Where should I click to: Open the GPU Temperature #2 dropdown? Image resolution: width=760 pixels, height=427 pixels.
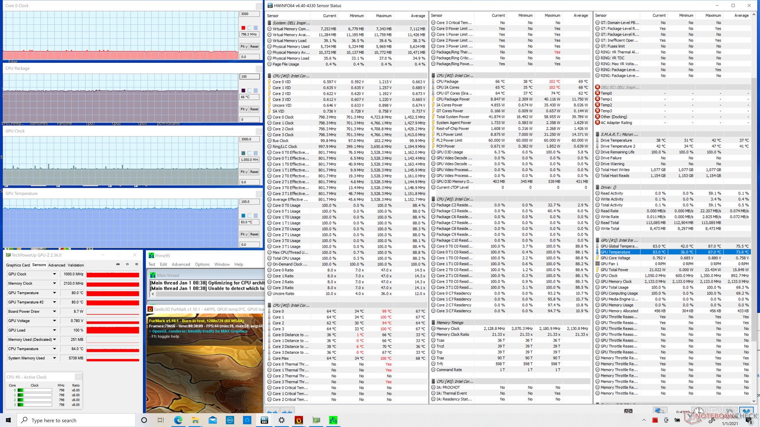click(55, 302)
